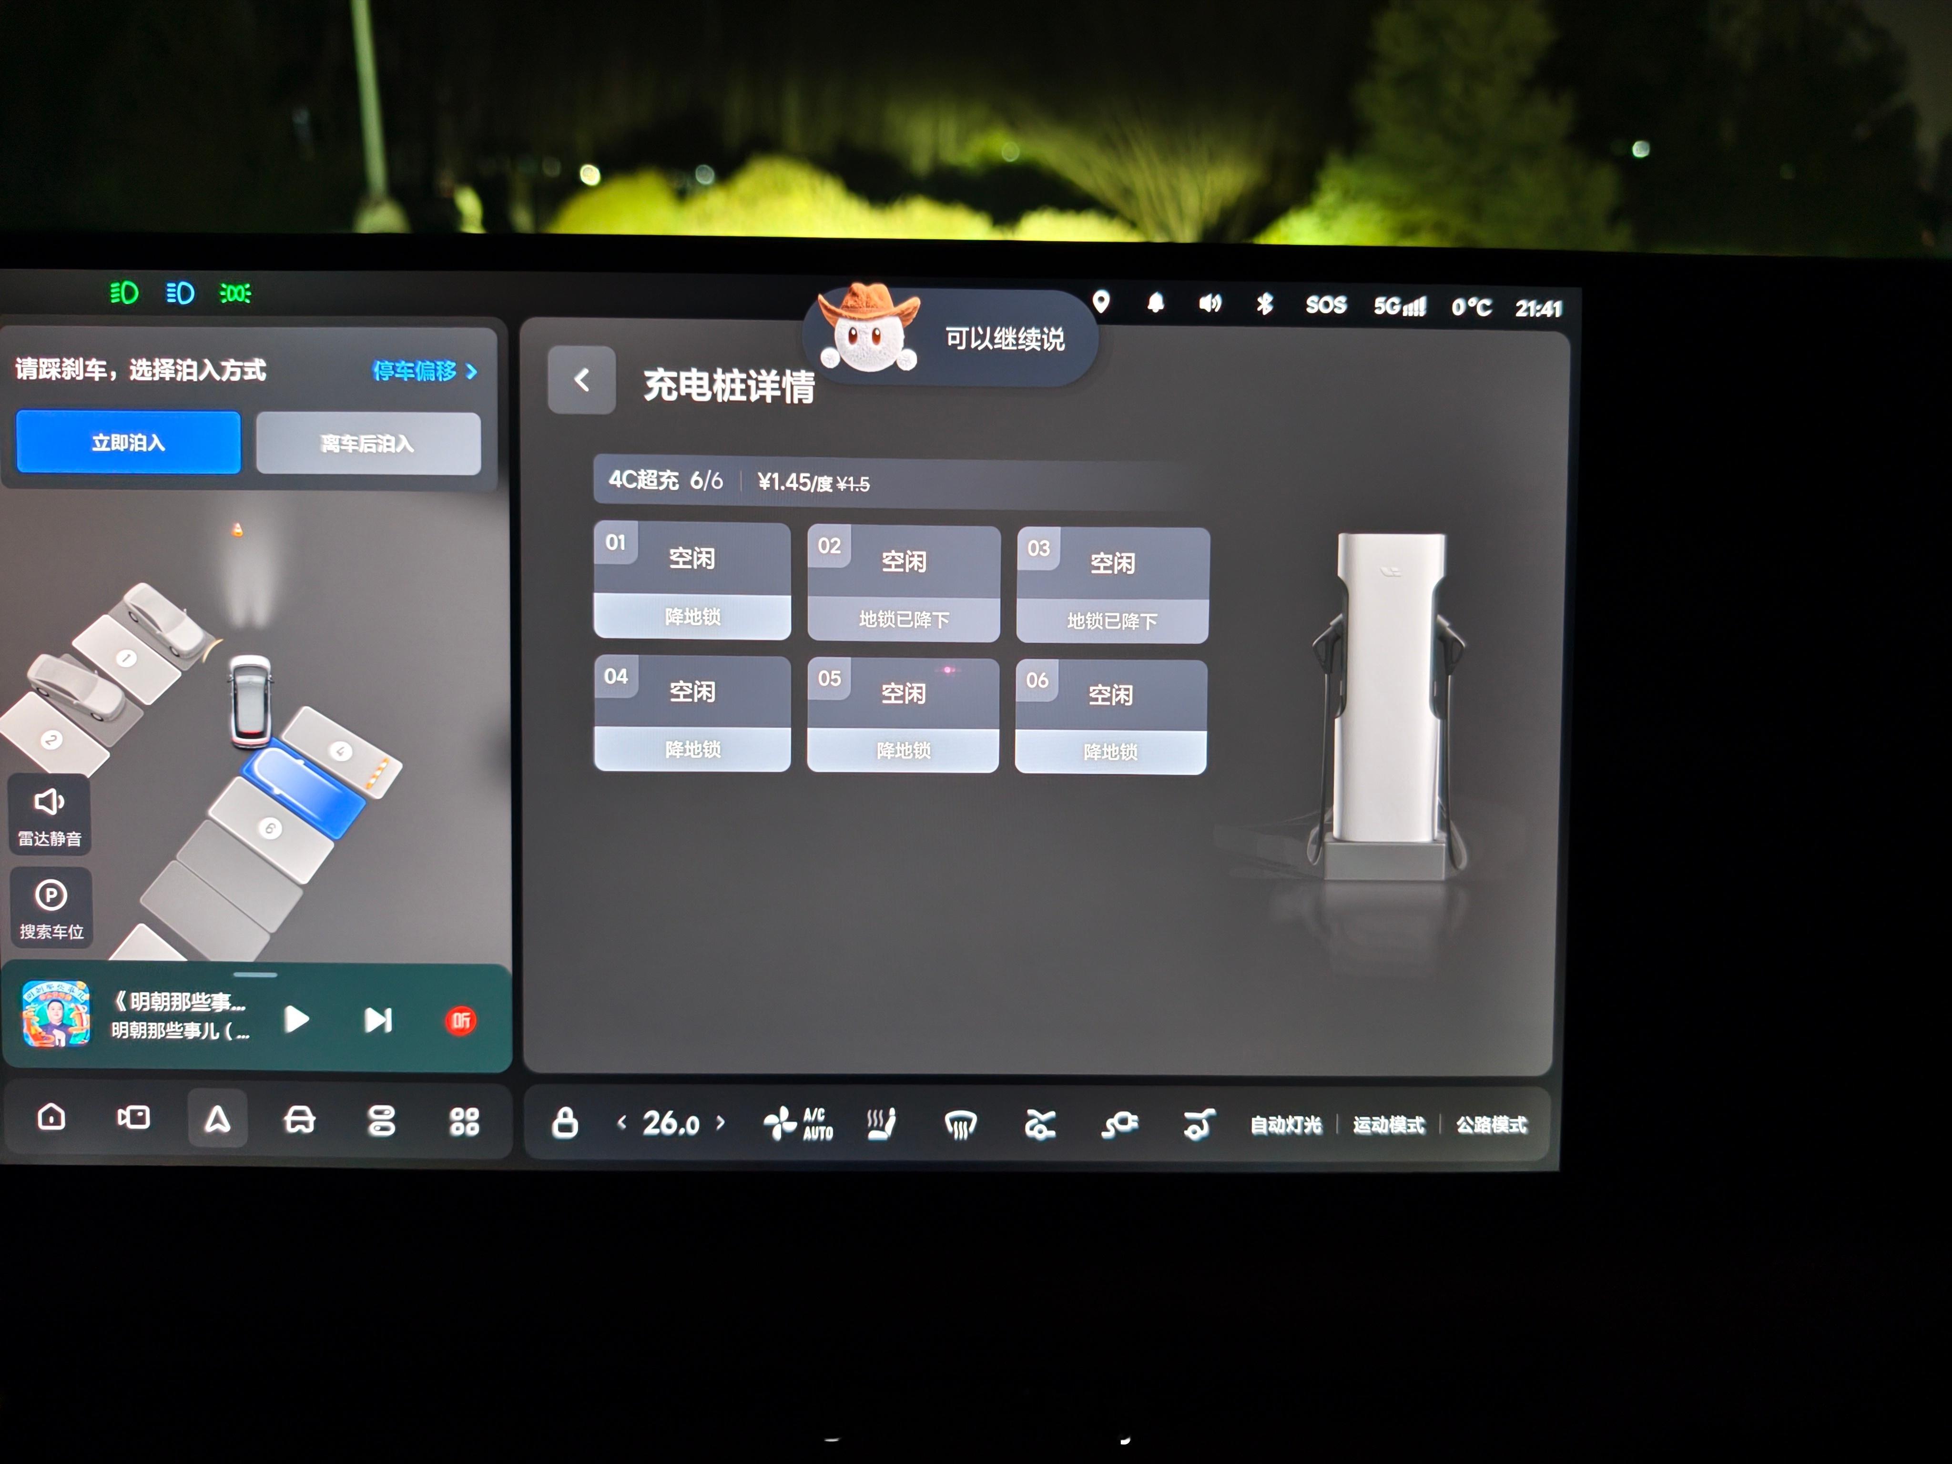Go back from charging station details
The height and width of the screenshot is (1464, 1952).
[580, 380]
